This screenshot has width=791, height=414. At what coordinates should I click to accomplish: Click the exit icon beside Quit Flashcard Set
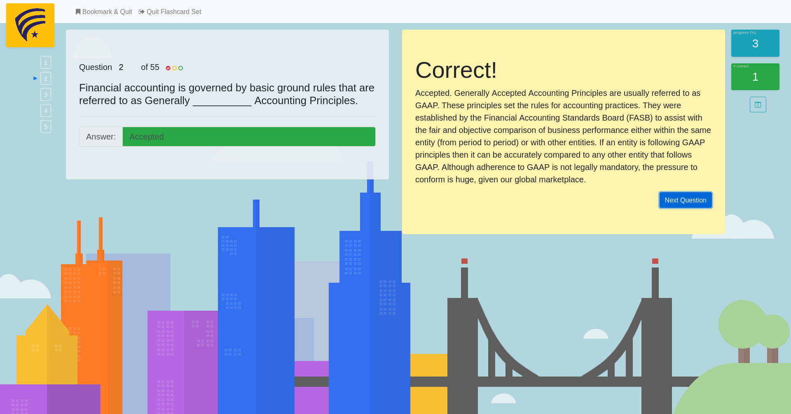pyautogui.click(x=142, y=12)
